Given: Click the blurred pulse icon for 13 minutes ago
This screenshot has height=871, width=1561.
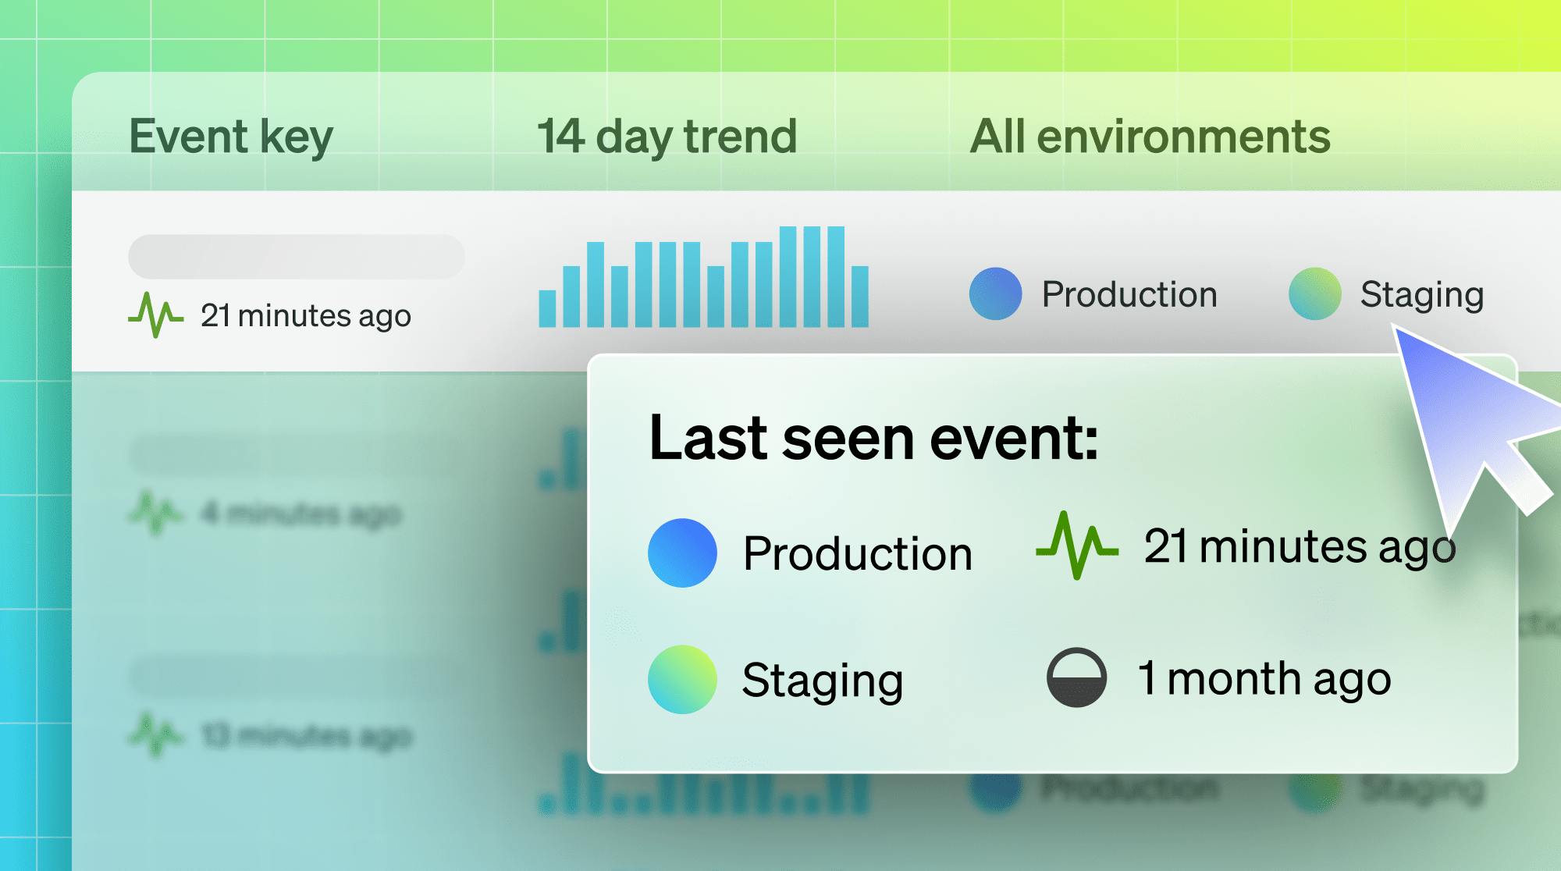Looking at the screenshot, I should pos(155,735).
